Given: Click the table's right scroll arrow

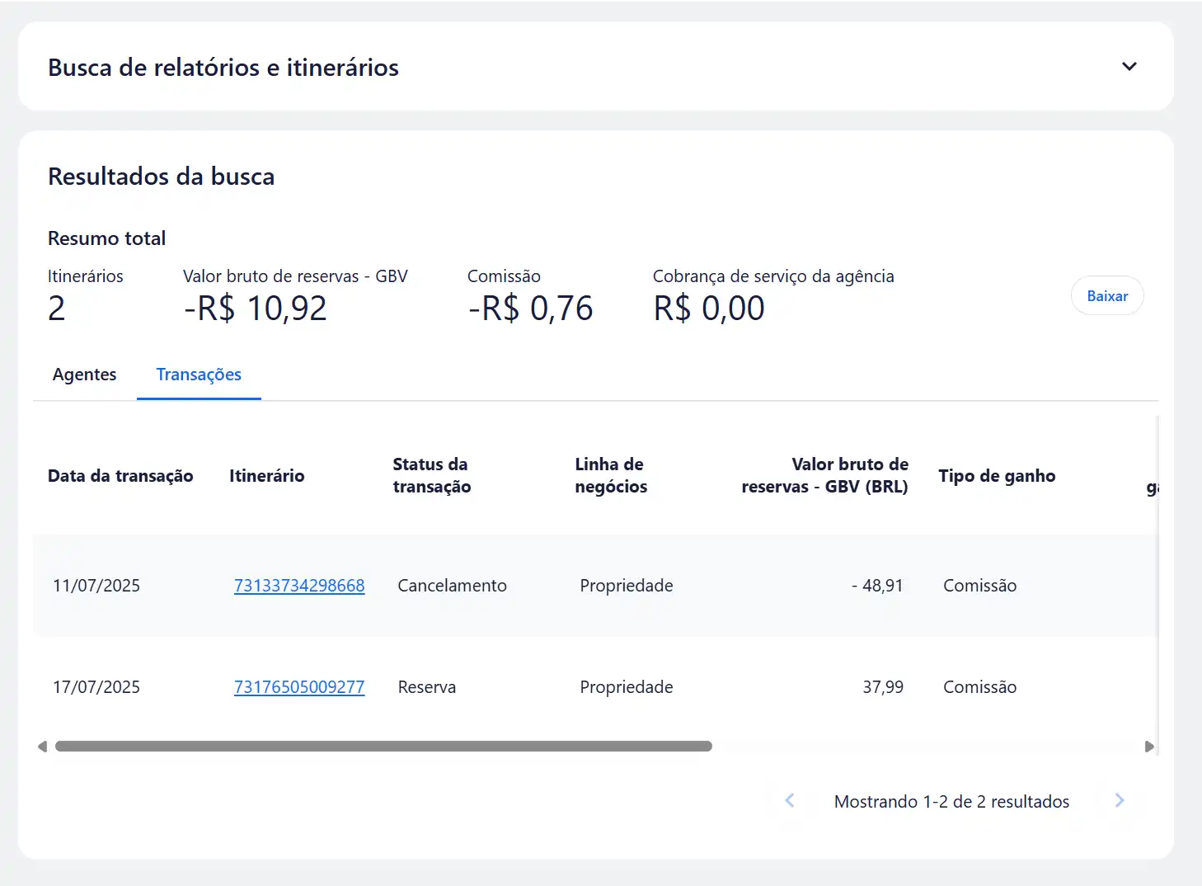Looking at the screenshot, I should pyautogui.click(x=1149, y=747).
